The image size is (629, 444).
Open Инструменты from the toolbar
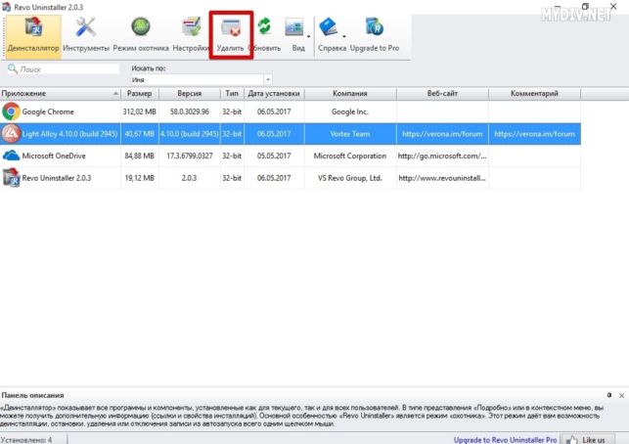tap(86, 37)
